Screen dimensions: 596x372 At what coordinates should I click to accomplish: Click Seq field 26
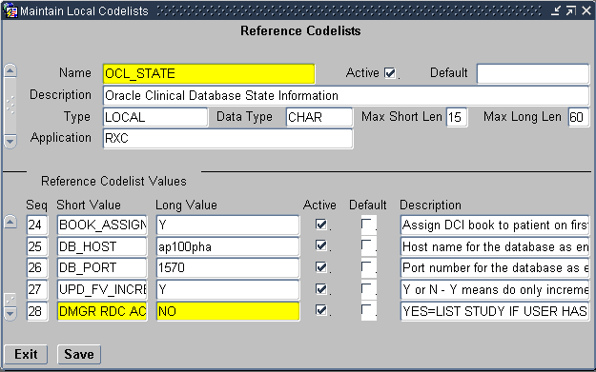click(x=37, y=267)
